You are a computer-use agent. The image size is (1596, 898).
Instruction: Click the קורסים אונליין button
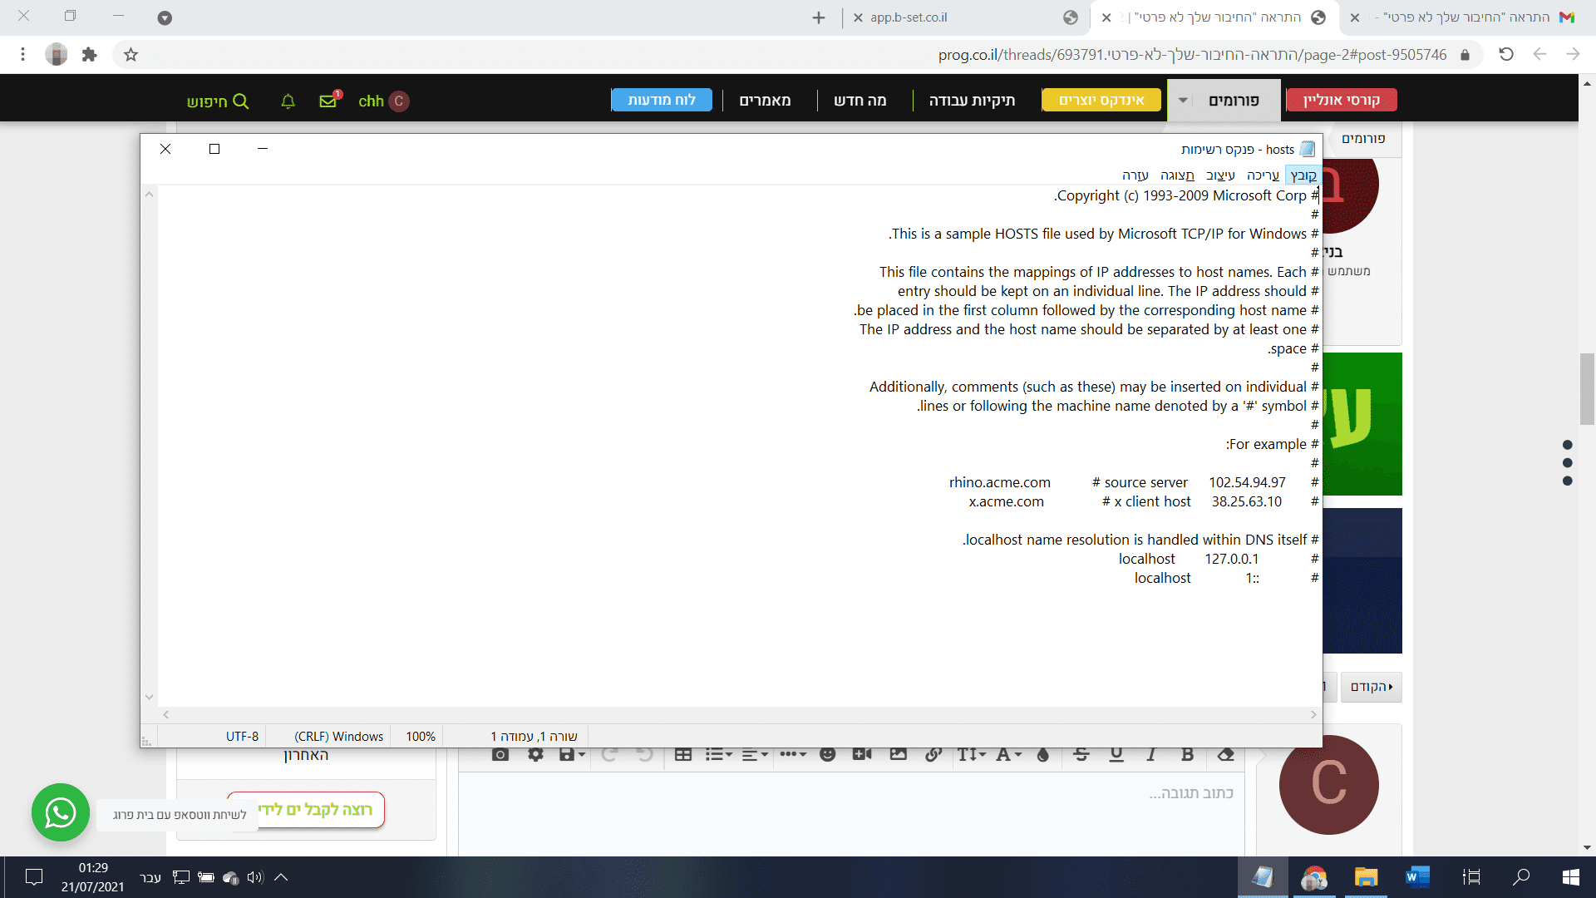coord(1341,100)
